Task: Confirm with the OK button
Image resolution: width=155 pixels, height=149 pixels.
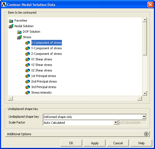Action: (71, 143)
